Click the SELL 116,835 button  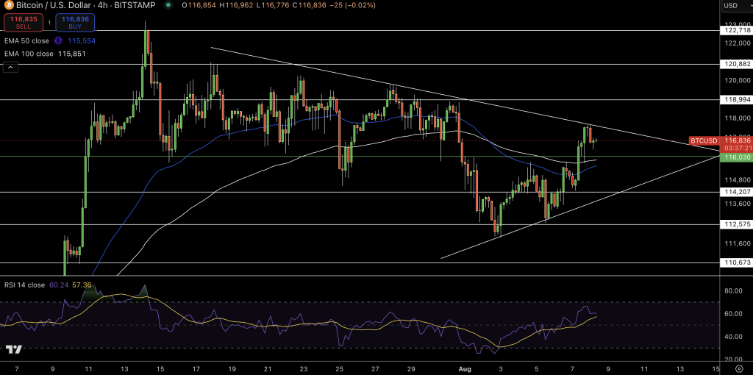[x=24, y=23]
